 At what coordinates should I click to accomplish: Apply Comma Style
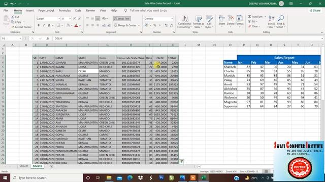click(x=160, y=25)
